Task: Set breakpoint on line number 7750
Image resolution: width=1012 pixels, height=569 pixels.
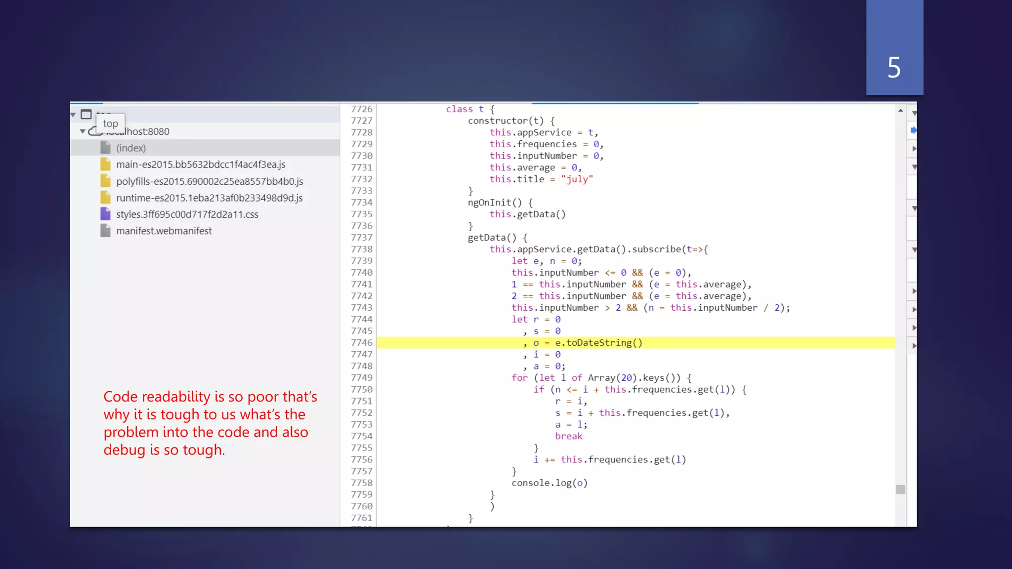Action: click(x=361, y=389)
